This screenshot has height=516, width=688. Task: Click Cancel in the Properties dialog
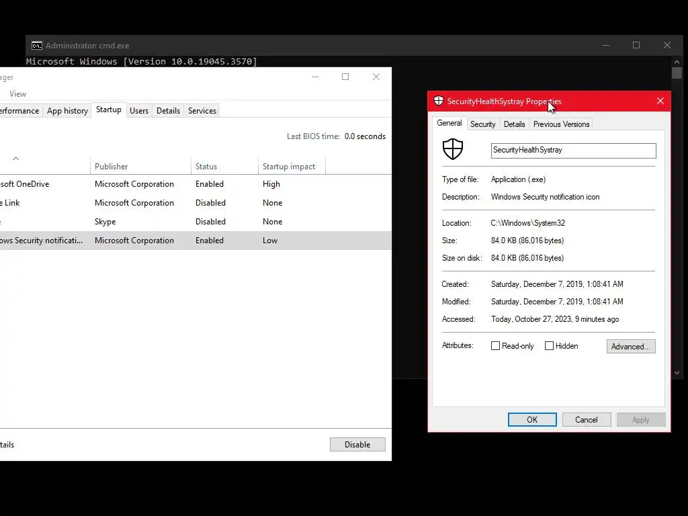tap(586, 419)
